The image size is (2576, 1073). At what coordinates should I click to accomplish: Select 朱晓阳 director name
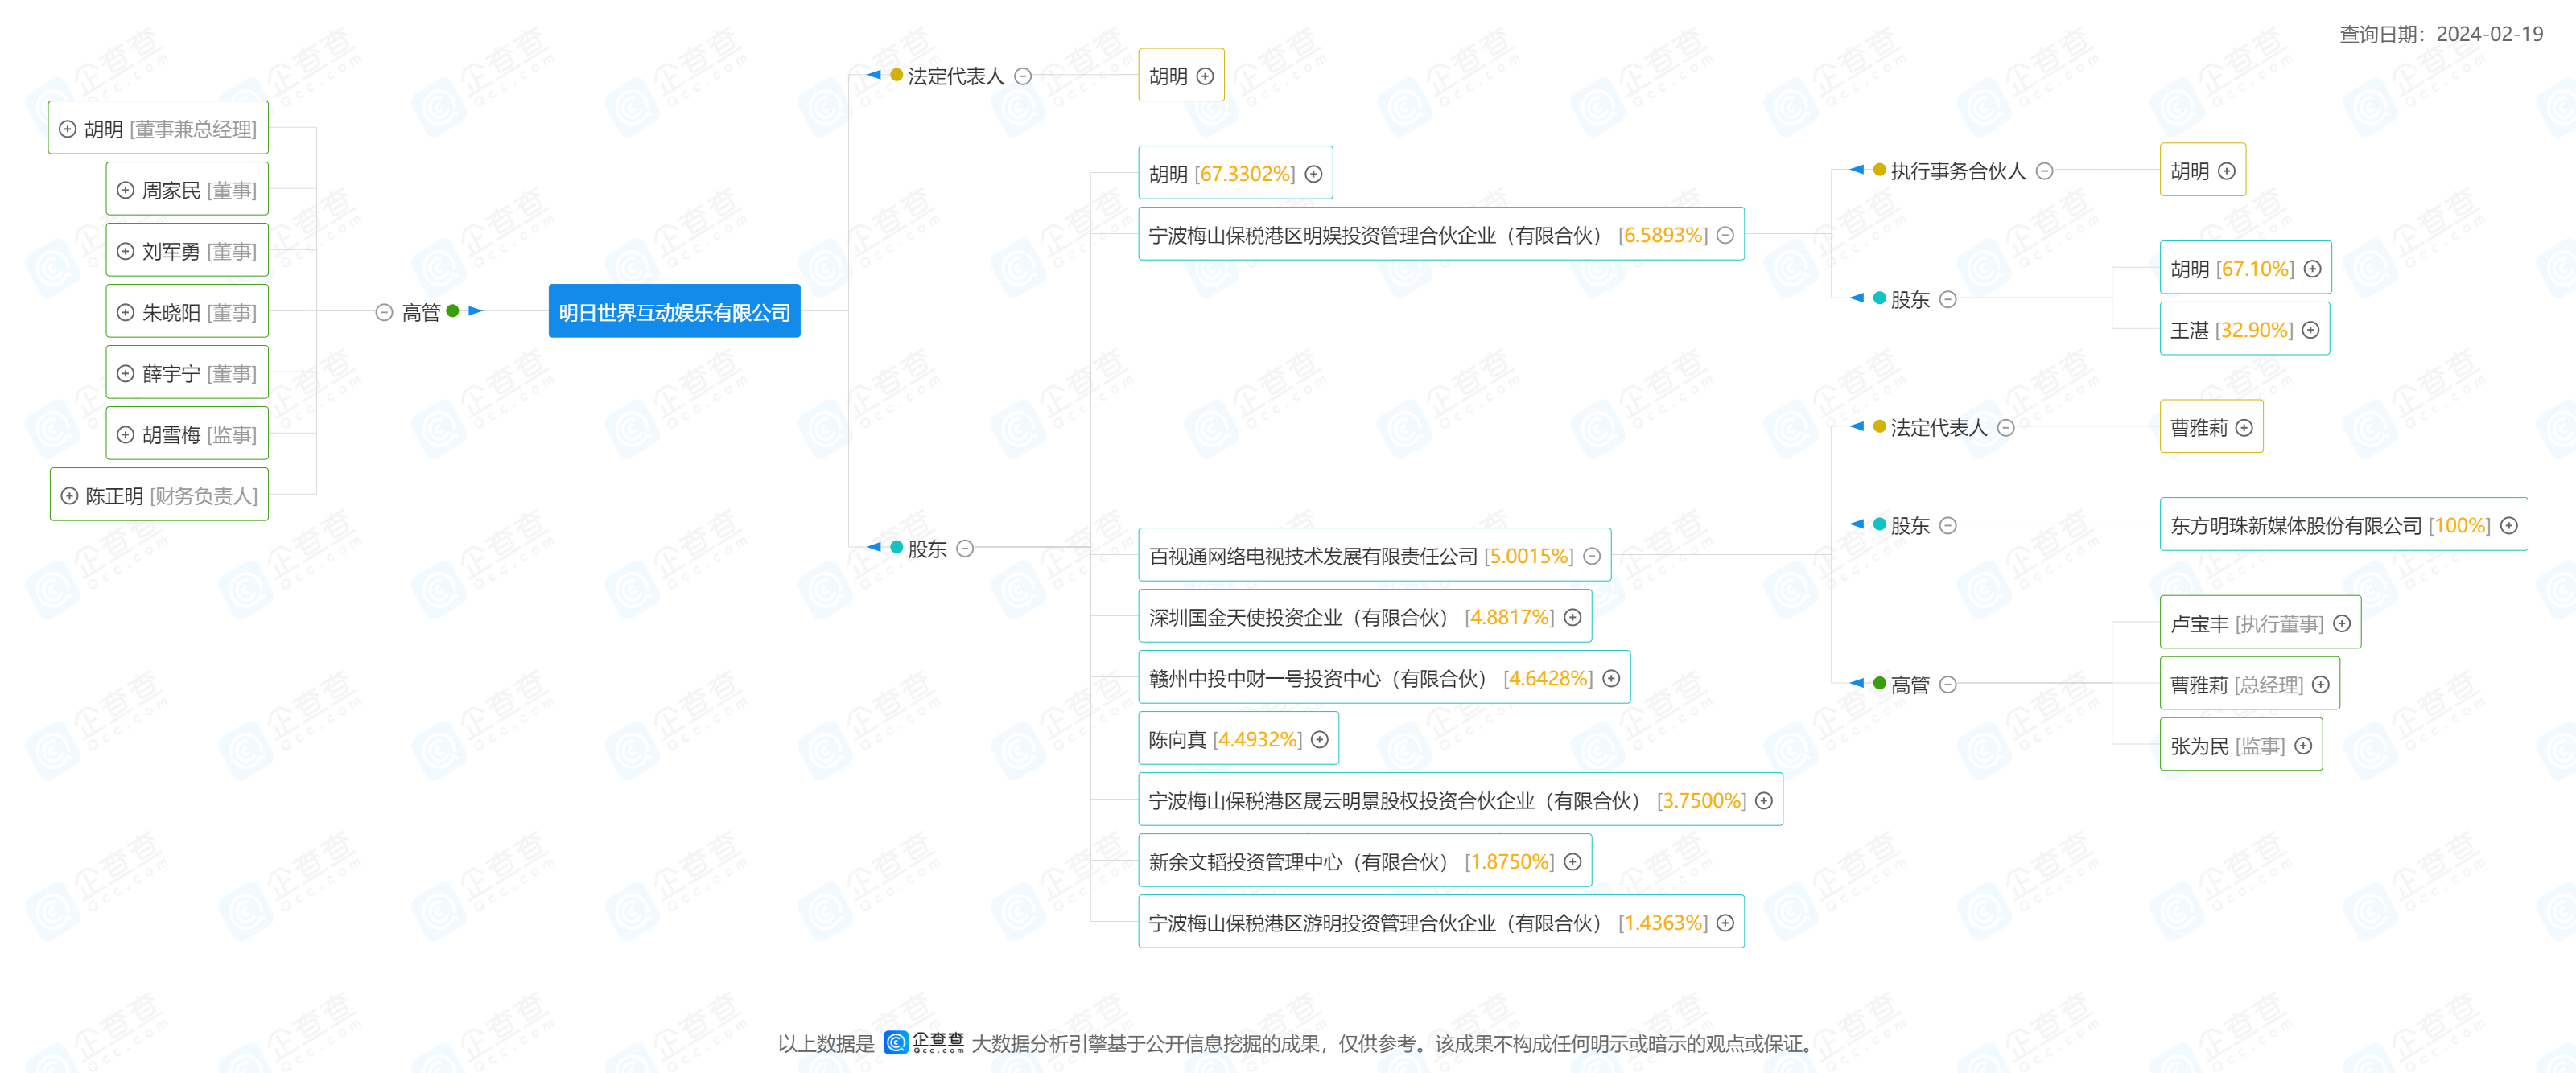pos(171,312)
